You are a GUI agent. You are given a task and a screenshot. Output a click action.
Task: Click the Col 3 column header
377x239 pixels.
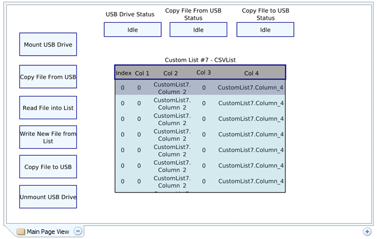pyautogui.click(x=204, y=73)
